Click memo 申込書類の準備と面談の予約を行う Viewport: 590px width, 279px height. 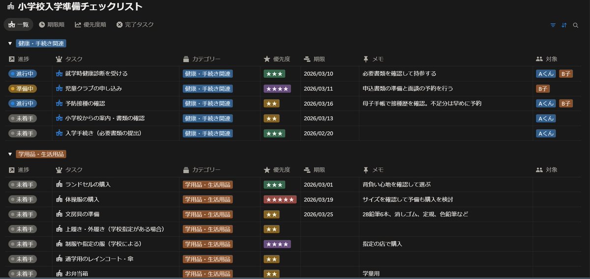tap(408, 89)
